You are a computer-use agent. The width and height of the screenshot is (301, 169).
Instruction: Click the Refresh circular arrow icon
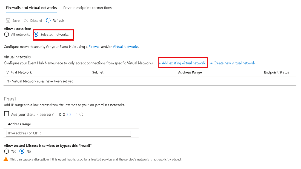[49, 21]
